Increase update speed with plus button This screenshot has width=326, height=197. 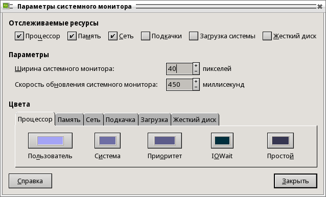pos(196,81)
